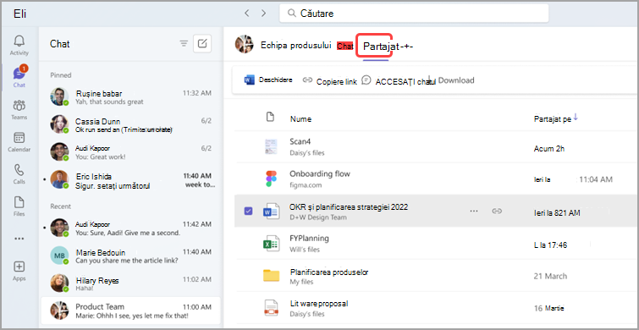Click the '21 March' shared date
Viewport: 639px width, 330px height.
tap(550, 276)
